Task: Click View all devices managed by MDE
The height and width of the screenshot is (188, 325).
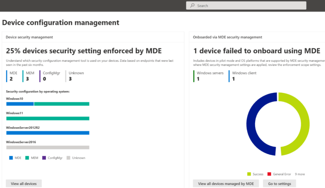Action: [226, 183]
